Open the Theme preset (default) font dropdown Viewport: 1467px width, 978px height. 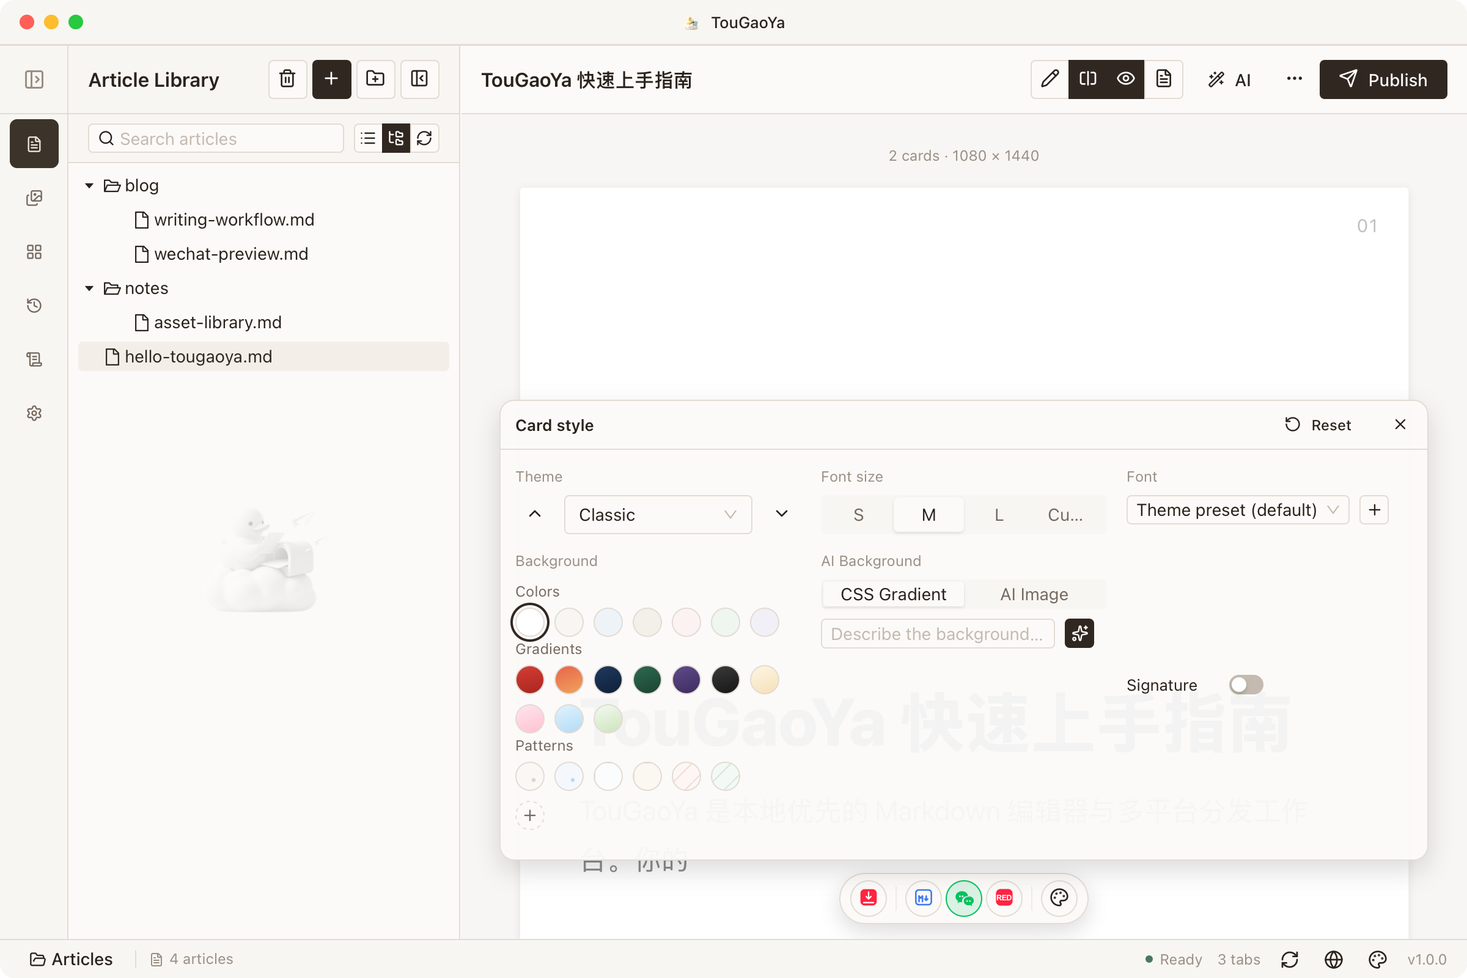pos(1237,510)
